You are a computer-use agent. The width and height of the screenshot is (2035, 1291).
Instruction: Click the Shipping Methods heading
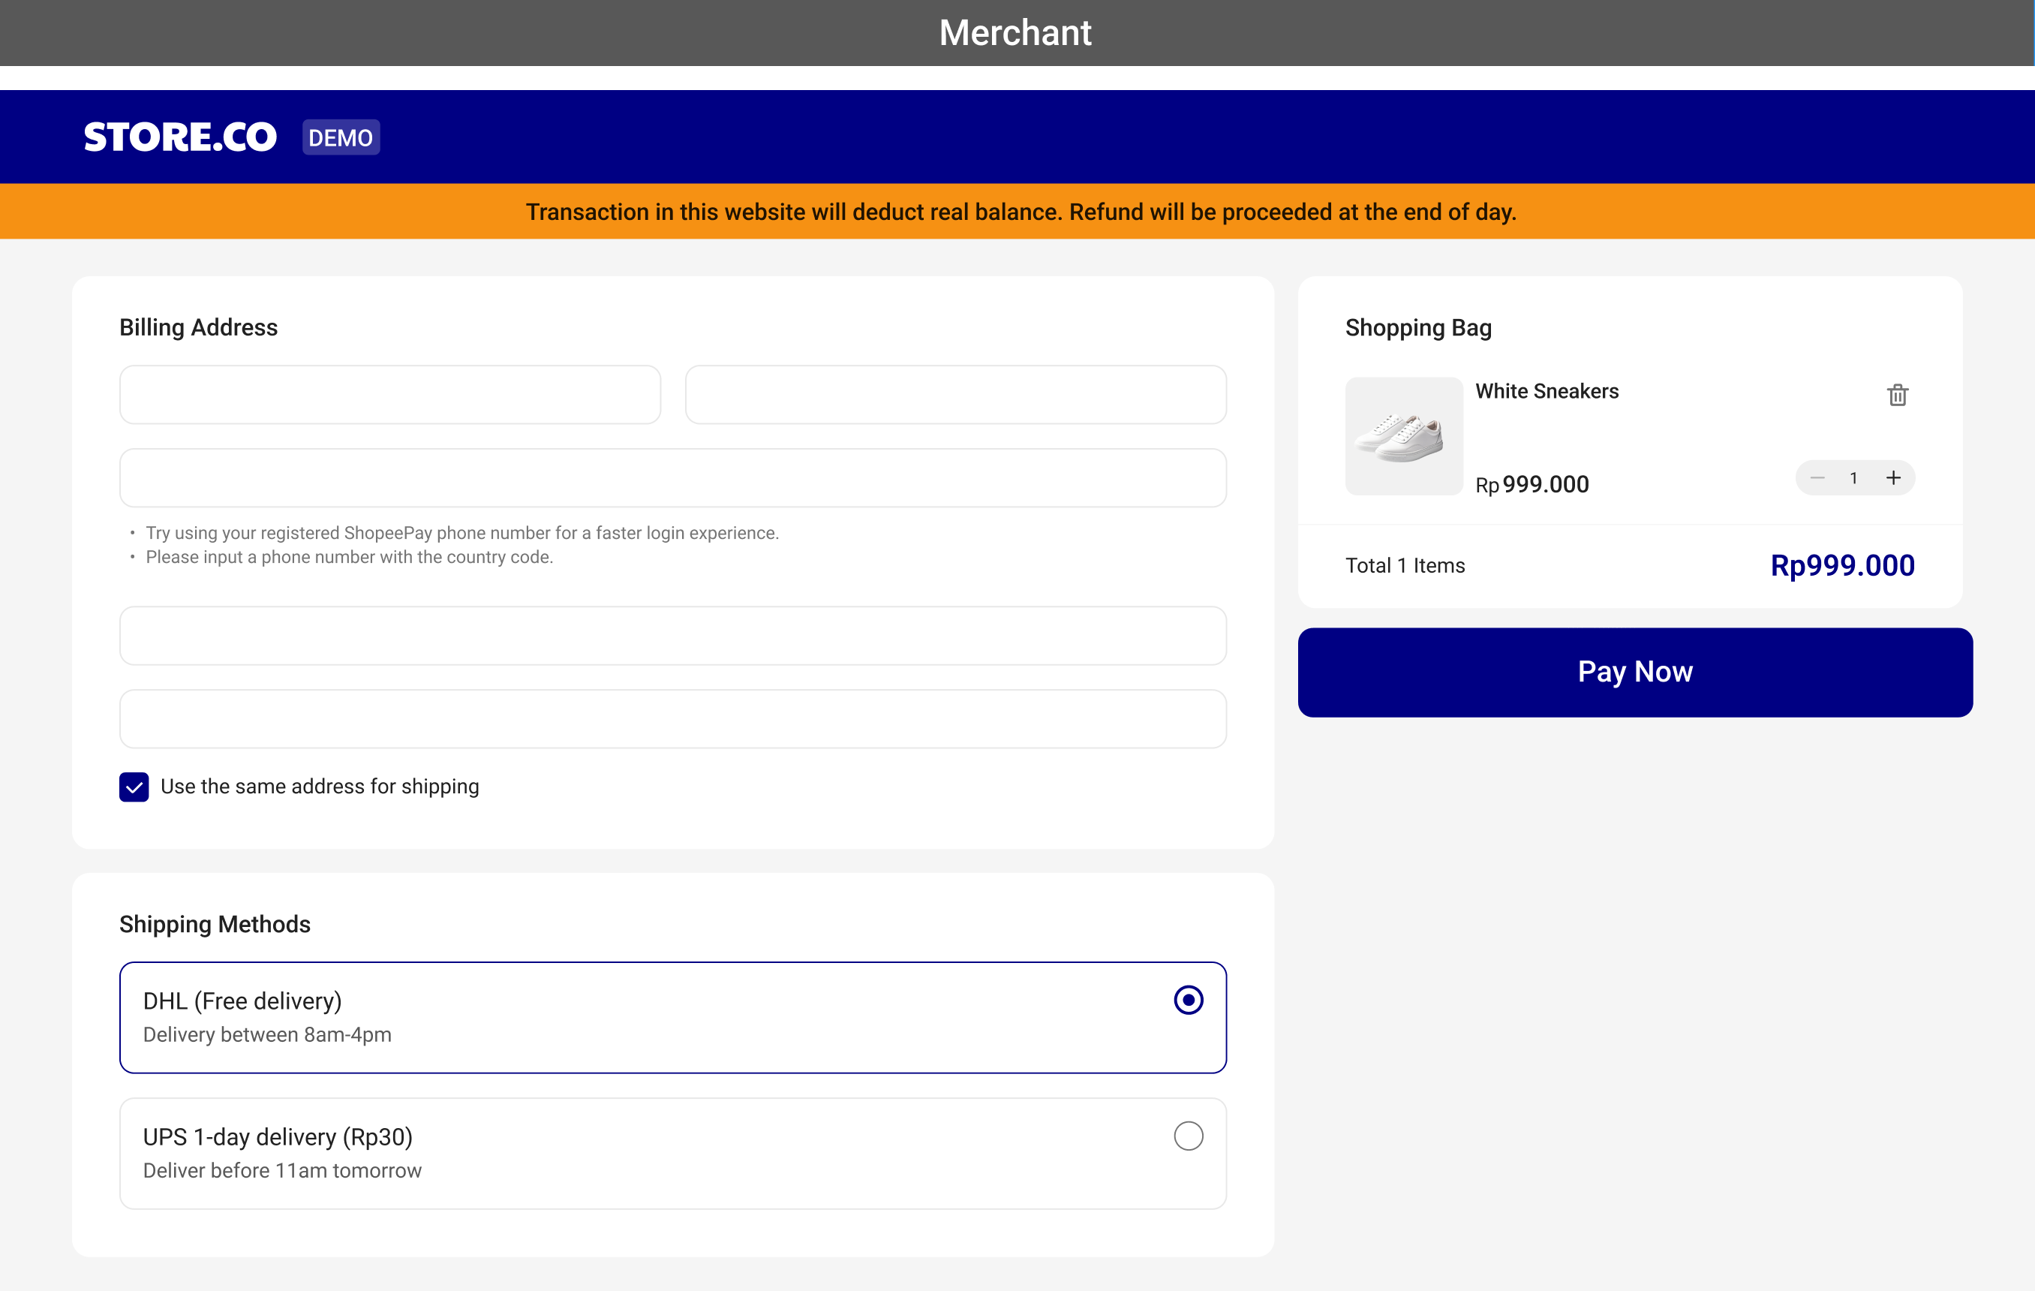215,923
